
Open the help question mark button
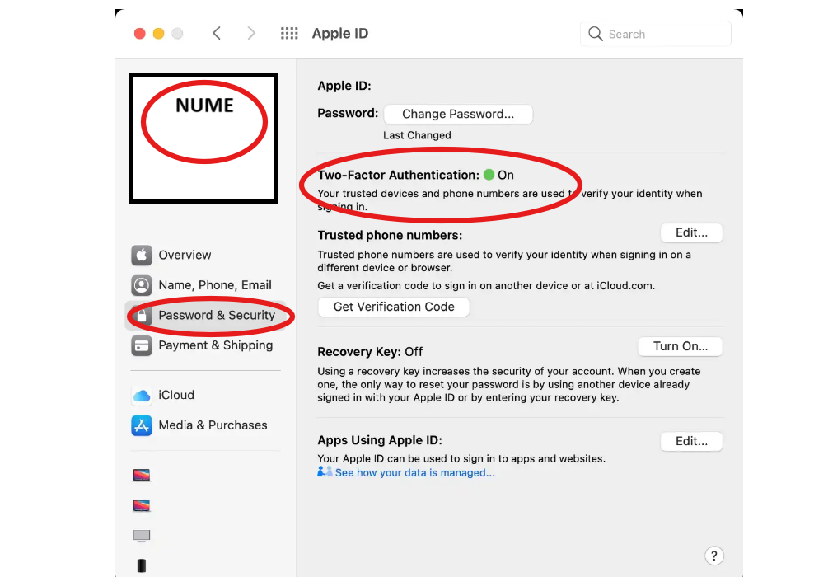[714, 556]
